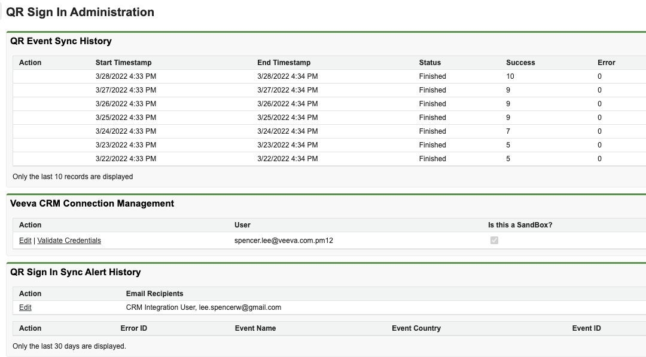Click Error column header in Sync History

pyautogui.click(x=606, y=63)
